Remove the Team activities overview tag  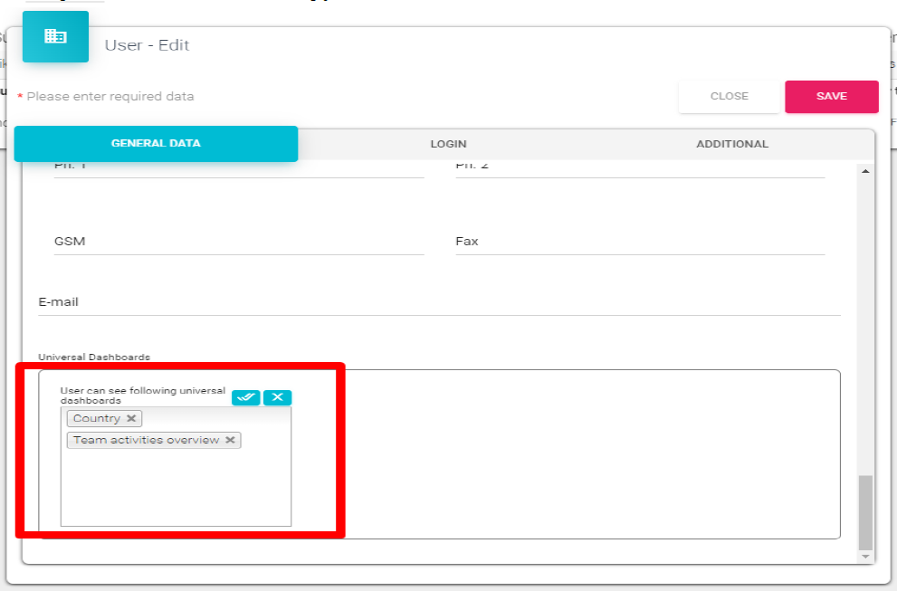(230, 440)
